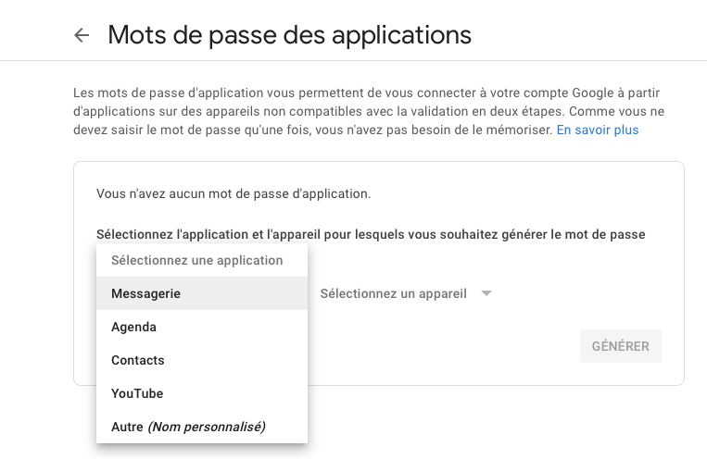
Task: Select YouTube as the application
Action: 137,393
